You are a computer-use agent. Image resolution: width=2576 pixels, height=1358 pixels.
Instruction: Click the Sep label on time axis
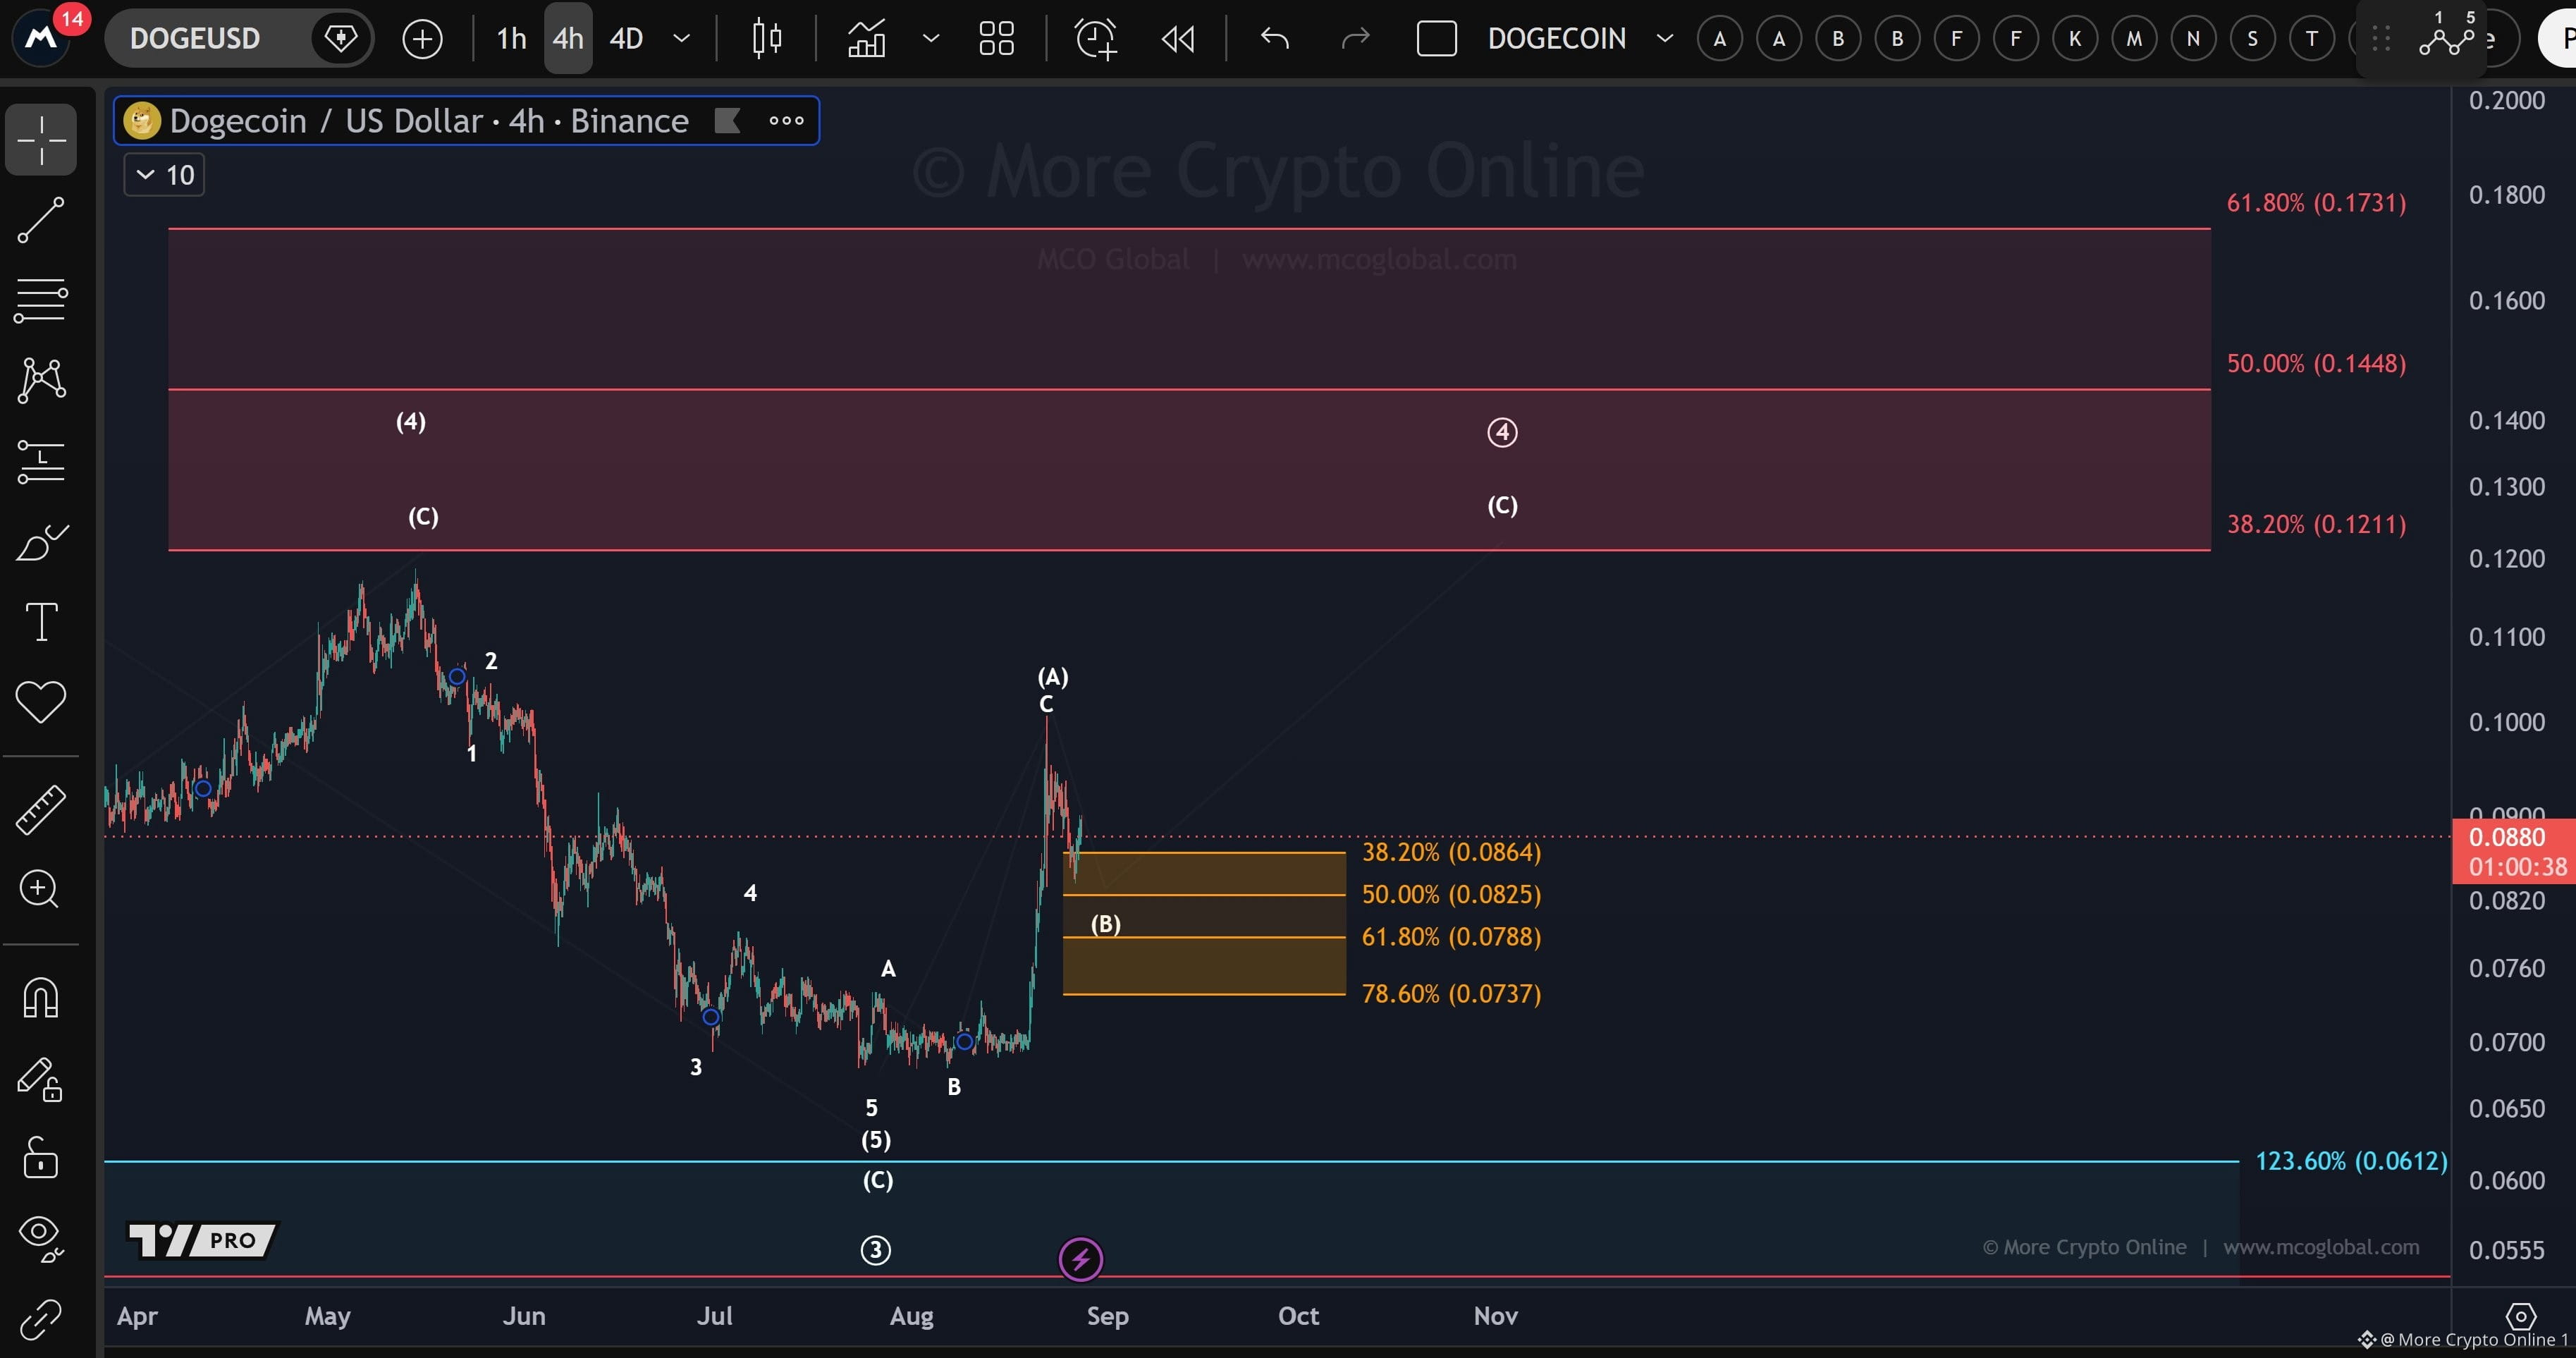[x=1107, y=1316]
